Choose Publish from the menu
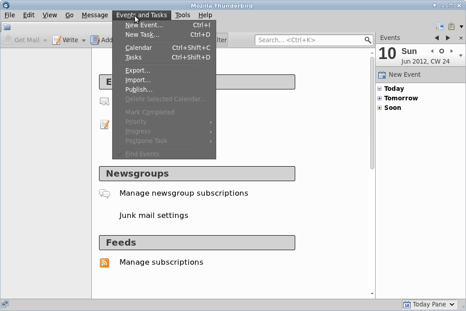Viewport: 466px width, 311px height. 164,89
